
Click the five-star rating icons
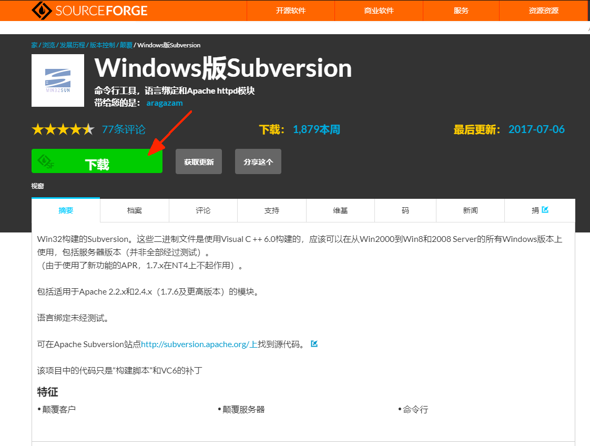tap(63, 129)
